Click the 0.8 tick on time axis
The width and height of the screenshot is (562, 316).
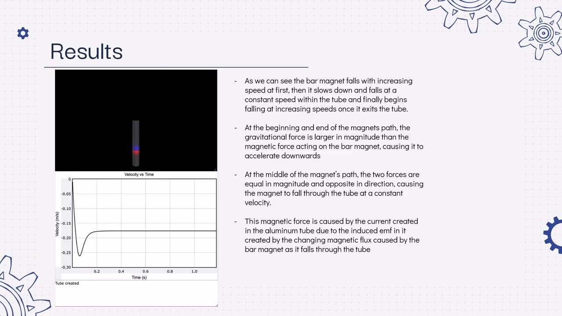169,271
